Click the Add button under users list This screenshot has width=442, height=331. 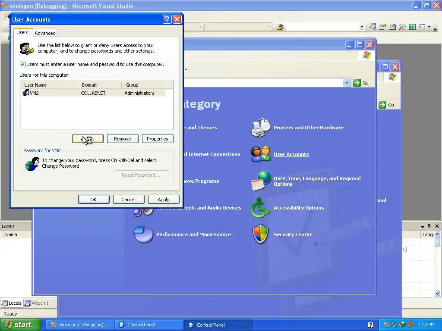tap(88, 139)
